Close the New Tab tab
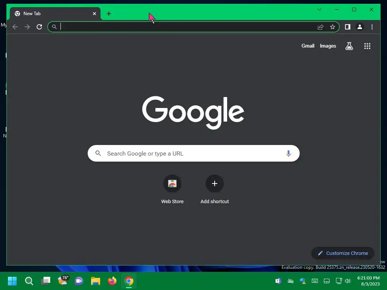The image size is (387, 290). [x=94, y=14]
